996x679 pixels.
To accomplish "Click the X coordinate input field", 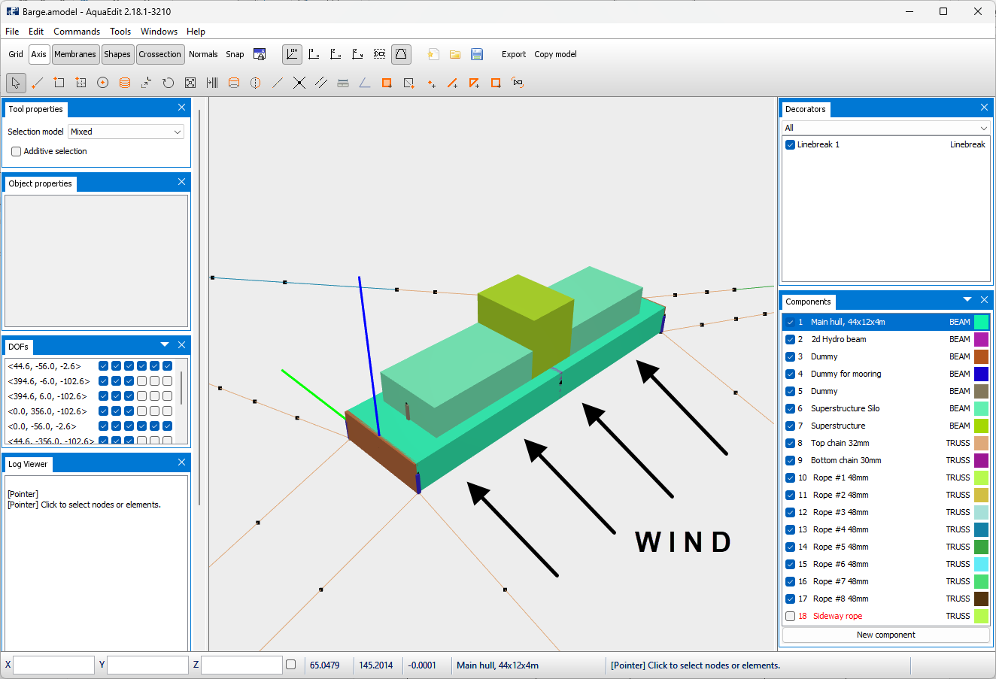I will [x=53, y=665].
